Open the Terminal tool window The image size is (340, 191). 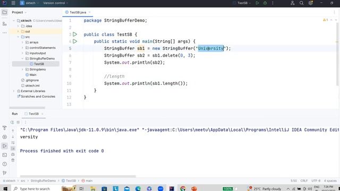(x=5, y=155)
